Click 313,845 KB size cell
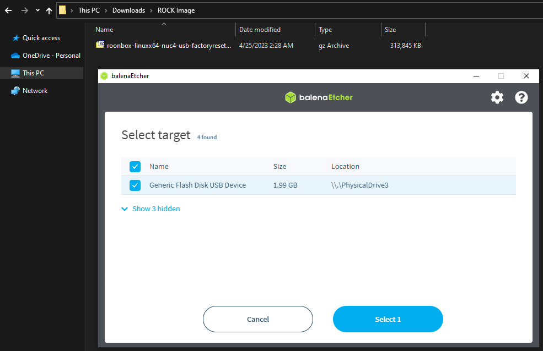 pyautogui.click(x=406, y=46)
